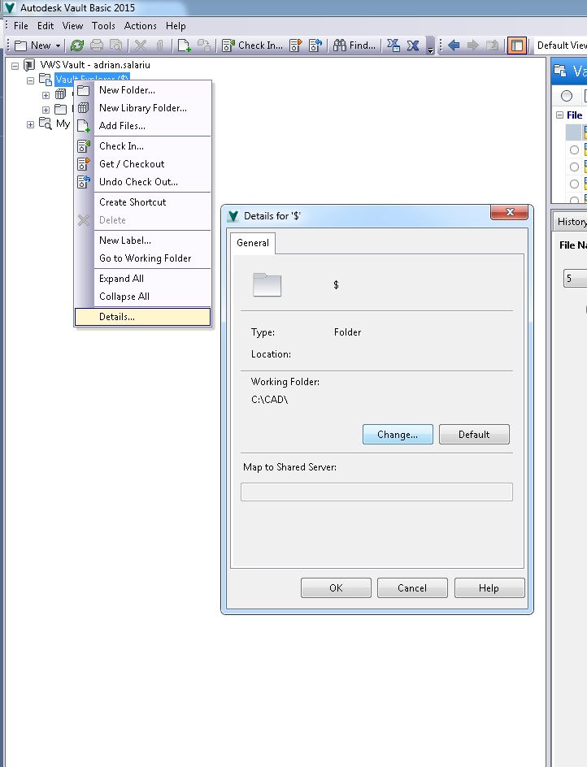Click the Undo Check Out toolbar icon
The width and height of the screenshot is (587, 767).
pyautogui.click(x=315, y=45)
